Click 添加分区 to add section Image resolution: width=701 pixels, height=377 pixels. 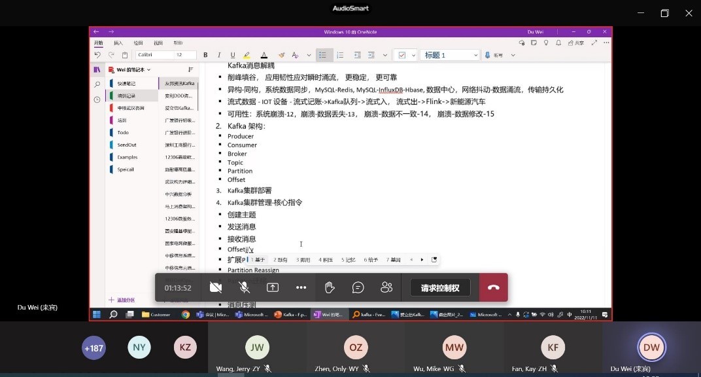(122, 300)
